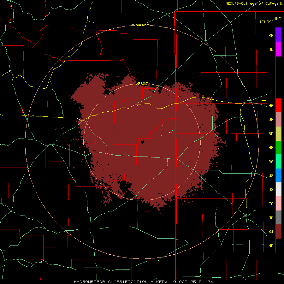Click the BD legend label

click(271, 134)
